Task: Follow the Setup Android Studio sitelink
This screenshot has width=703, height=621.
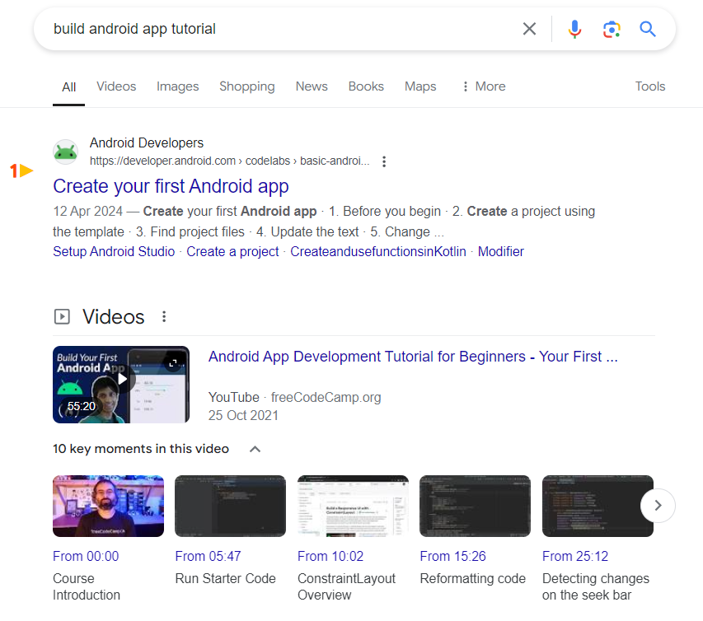Action: click(114, 252)
